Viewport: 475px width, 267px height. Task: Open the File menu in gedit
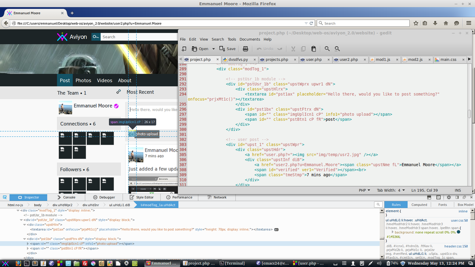(182, 39)
